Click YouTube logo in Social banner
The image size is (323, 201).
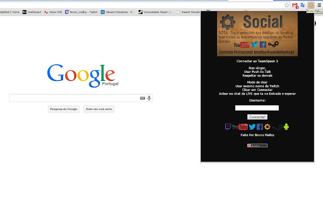coord(241,45)
